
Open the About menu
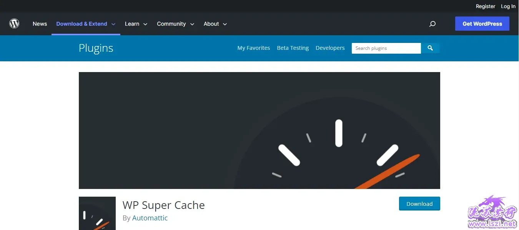click(x=211, y=24)
